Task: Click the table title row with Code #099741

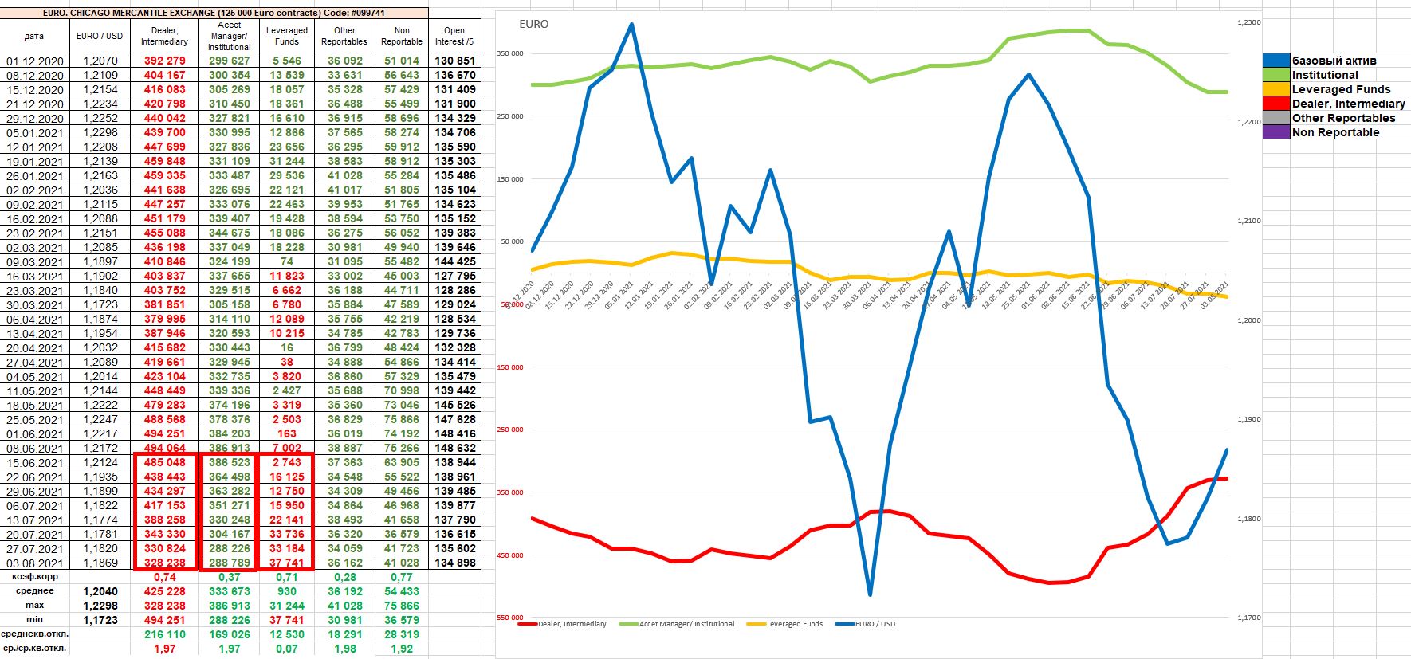Action: click(214, 13)
